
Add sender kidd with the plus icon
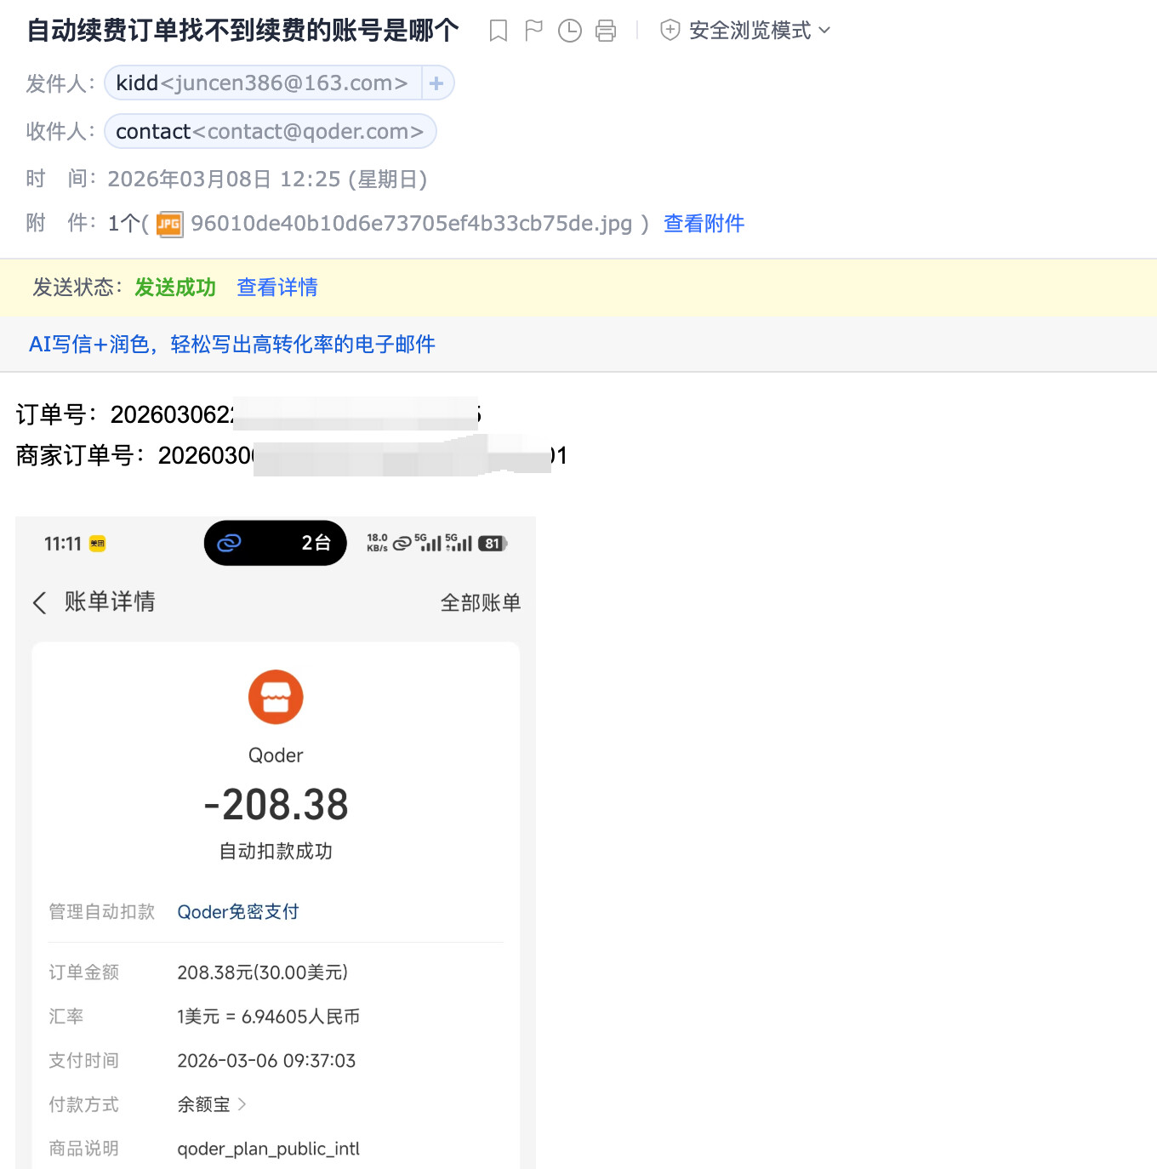[436, 83]
